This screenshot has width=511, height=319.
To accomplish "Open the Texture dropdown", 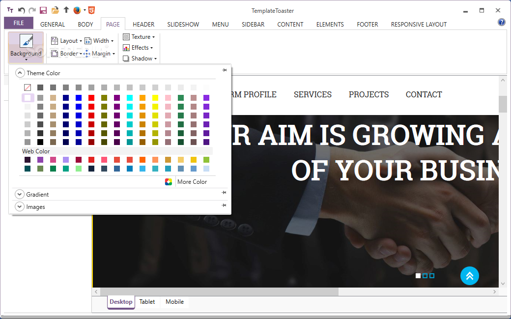I will coord(139,37).
